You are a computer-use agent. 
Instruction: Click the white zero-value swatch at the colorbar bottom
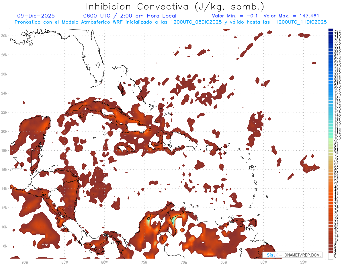pos(331,256)
